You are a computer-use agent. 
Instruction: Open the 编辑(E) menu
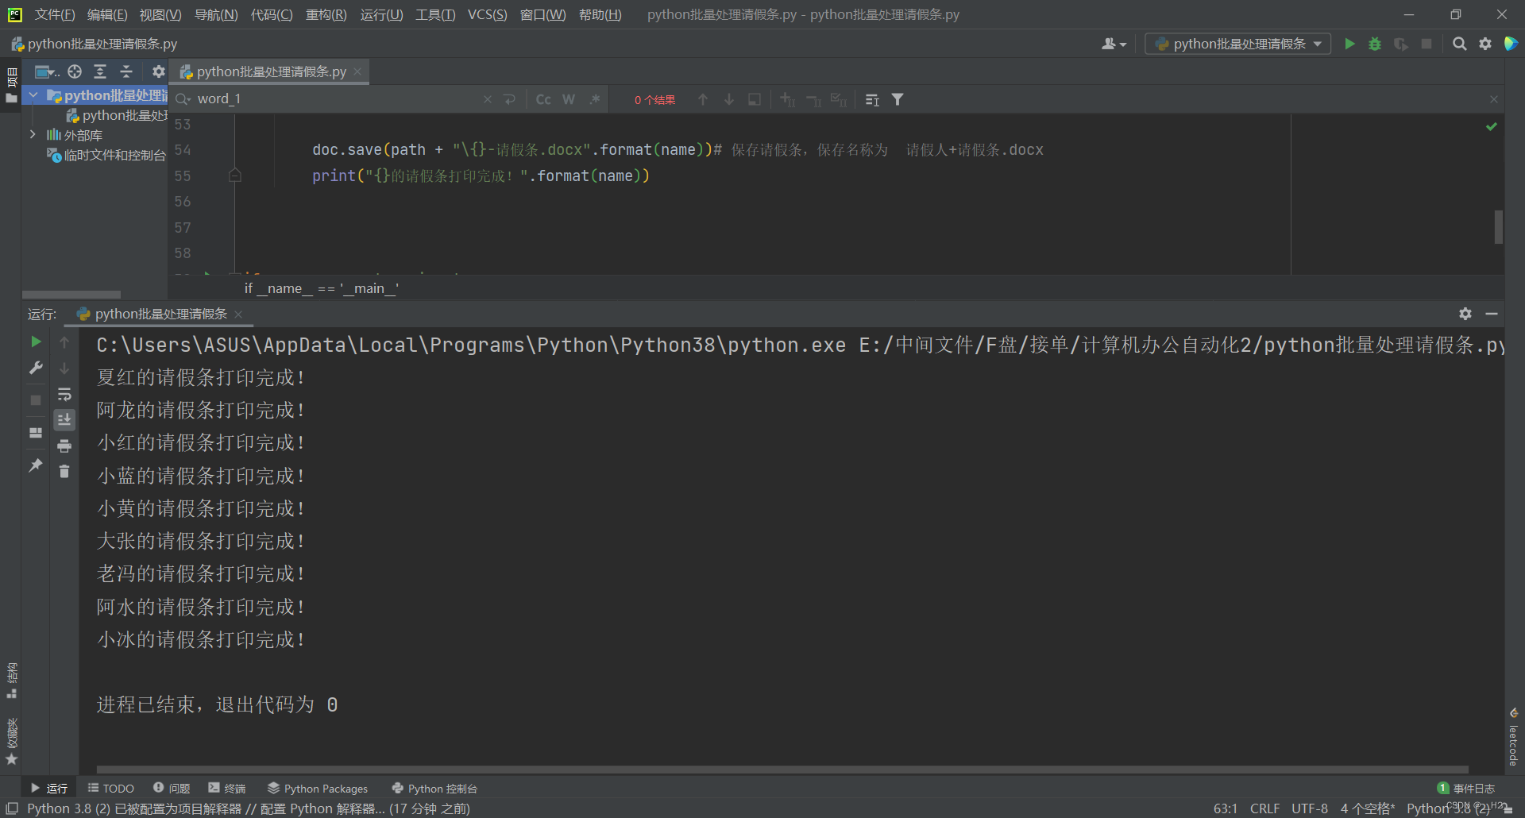pos(107,14)
